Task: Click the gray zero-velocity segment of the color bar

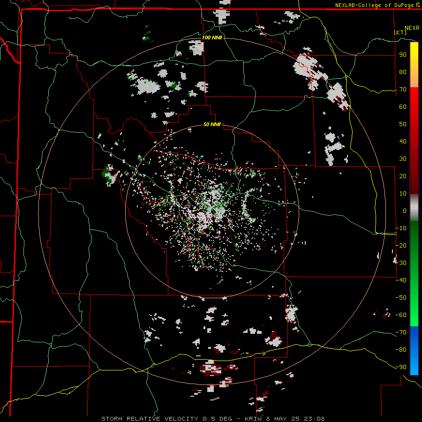Action: (x=414, y=208)
